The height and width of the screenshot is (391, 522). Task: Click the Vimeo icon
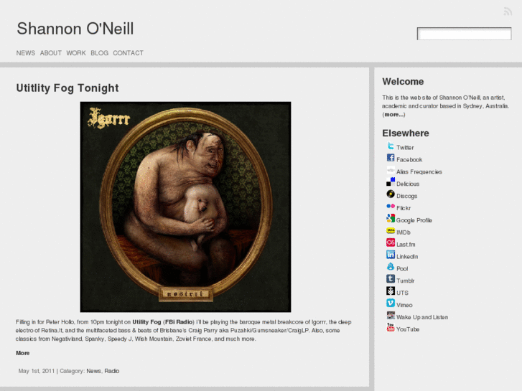coord(391,303)
